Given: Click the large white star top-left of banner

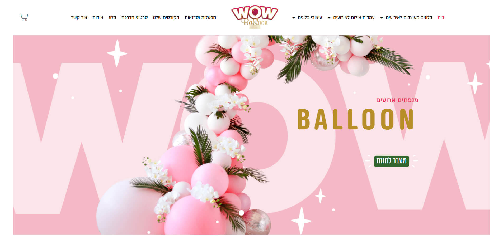Looking at the screenshot, I should 117,53.
